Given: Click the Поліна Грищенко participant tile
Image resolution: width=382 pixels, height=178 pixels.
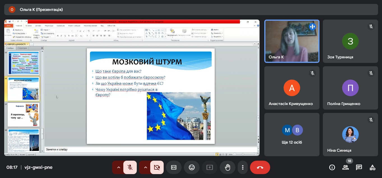Looking at the screenshot, I should pyautogui.click(x=350, y=88).
